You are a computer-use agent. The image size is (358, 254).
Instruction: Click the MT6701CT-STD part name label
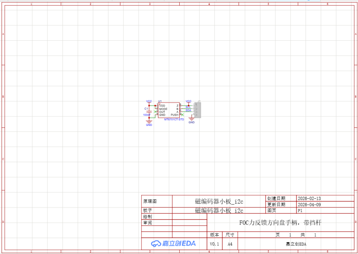(174, 119)
